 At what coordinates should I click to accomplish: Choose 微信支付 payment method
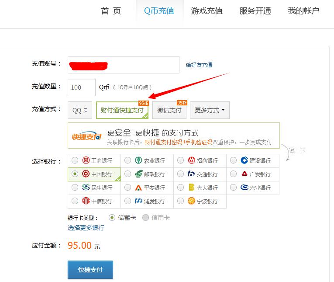point(169,110)
